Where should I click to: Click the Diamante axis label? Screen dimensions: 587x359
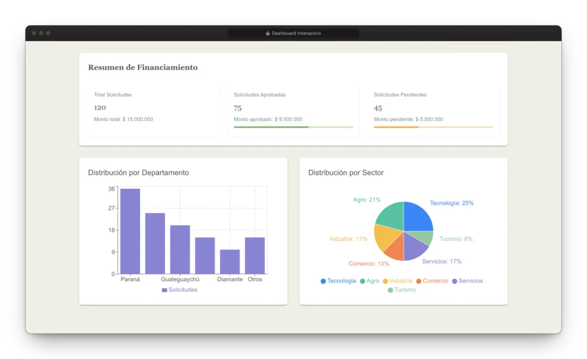[230, 279]
